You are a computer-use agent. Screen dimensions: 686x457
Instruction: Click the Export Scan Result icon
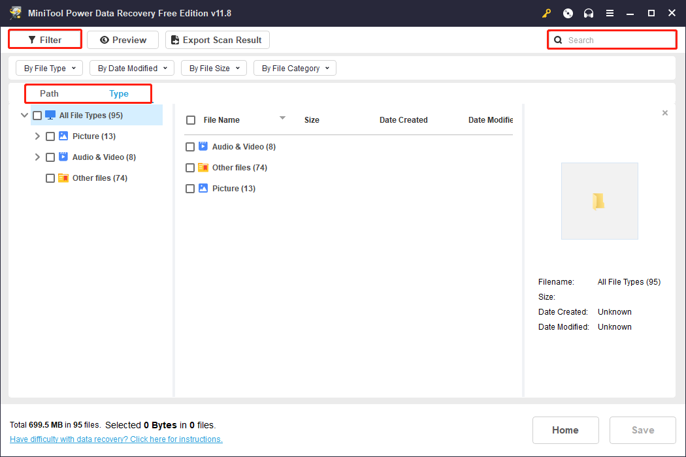(x=174, y=39)
